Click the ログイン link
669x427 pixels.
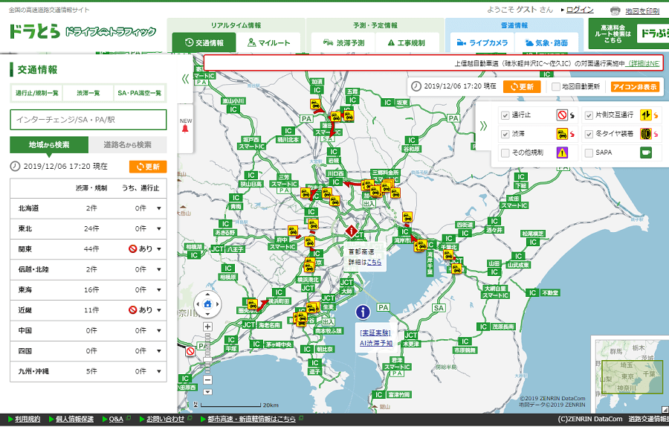[580, 10]
